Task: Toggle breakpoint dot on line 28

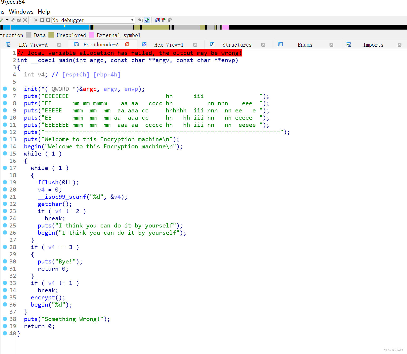Action: click(5, 247)
